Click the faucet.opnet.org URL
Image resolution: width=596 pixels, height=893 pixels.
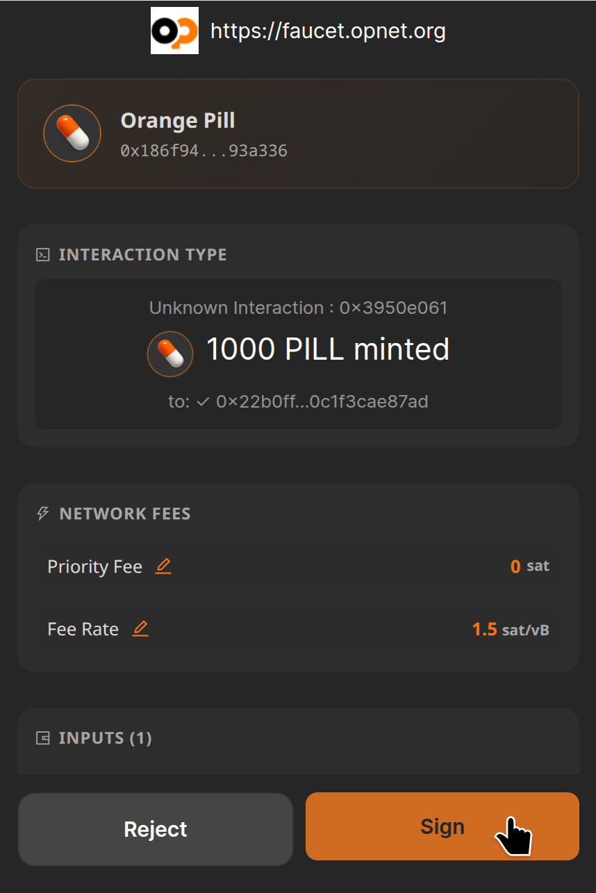click(x=328, y=31)
